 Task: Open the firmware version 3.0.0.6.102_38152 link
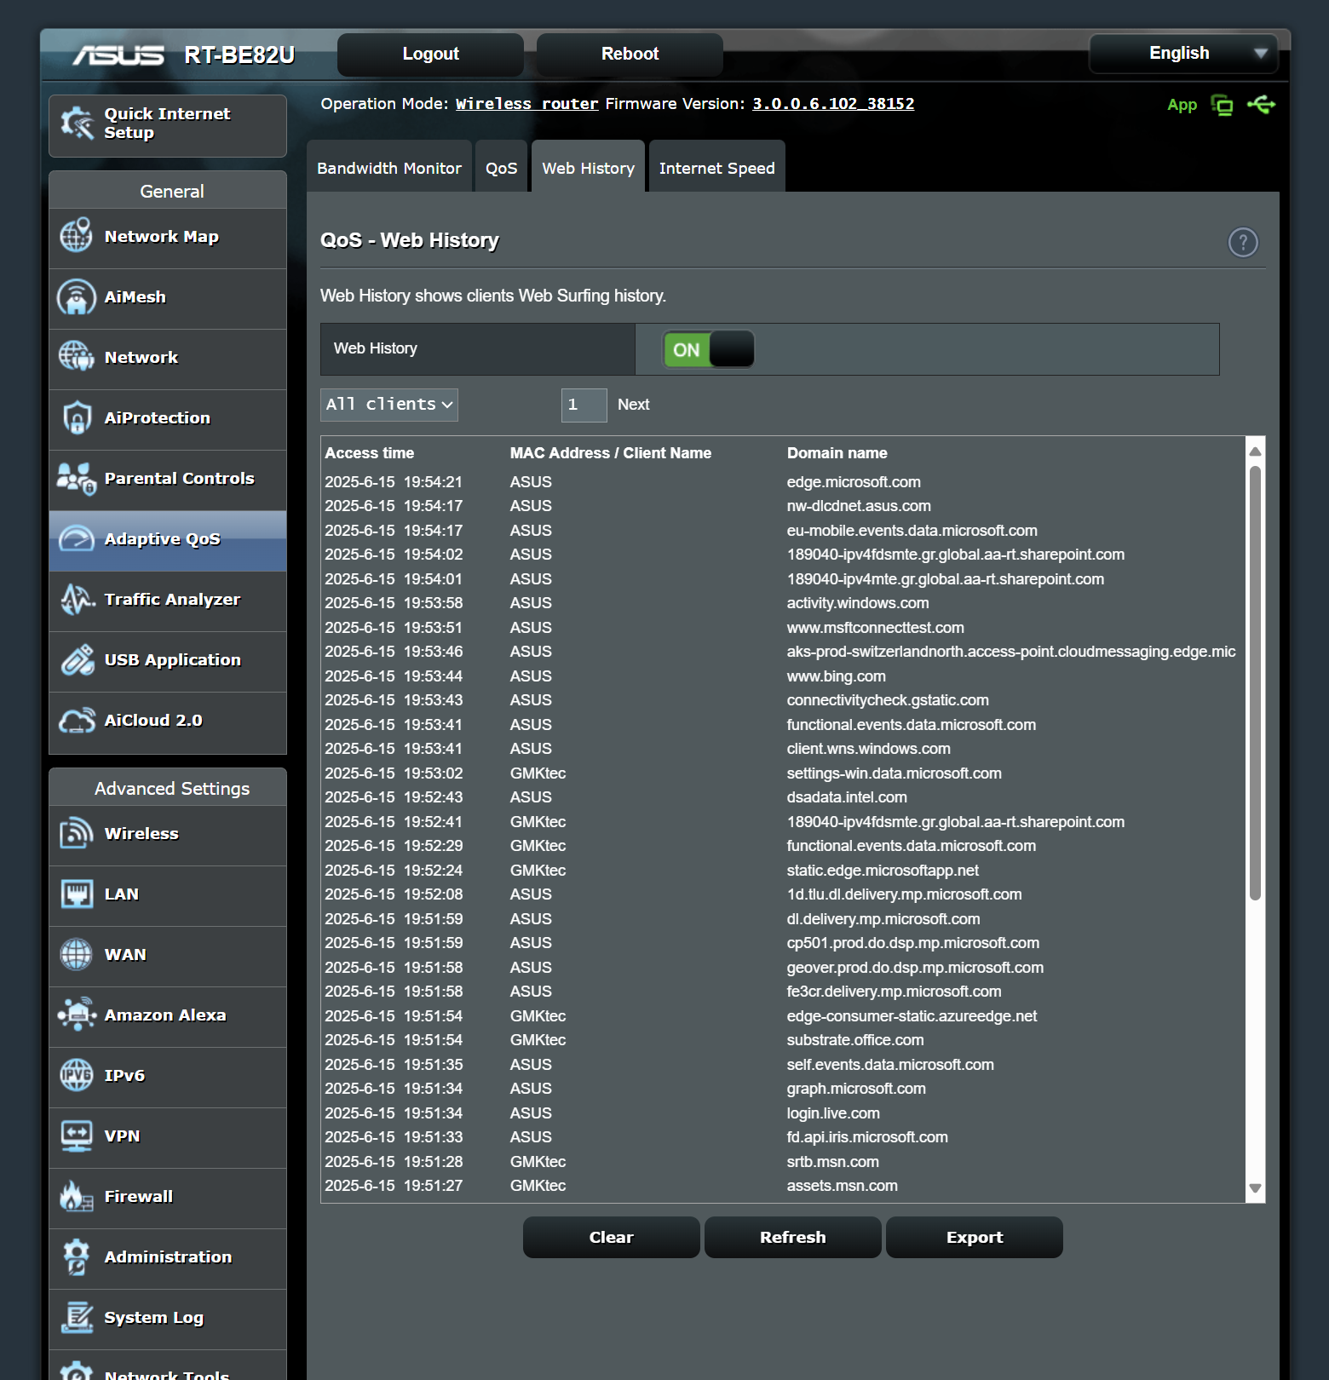click(833, 104)
